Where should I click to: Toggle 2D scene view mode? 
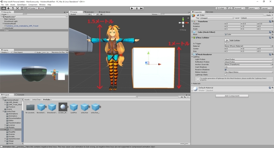[89, 14]
